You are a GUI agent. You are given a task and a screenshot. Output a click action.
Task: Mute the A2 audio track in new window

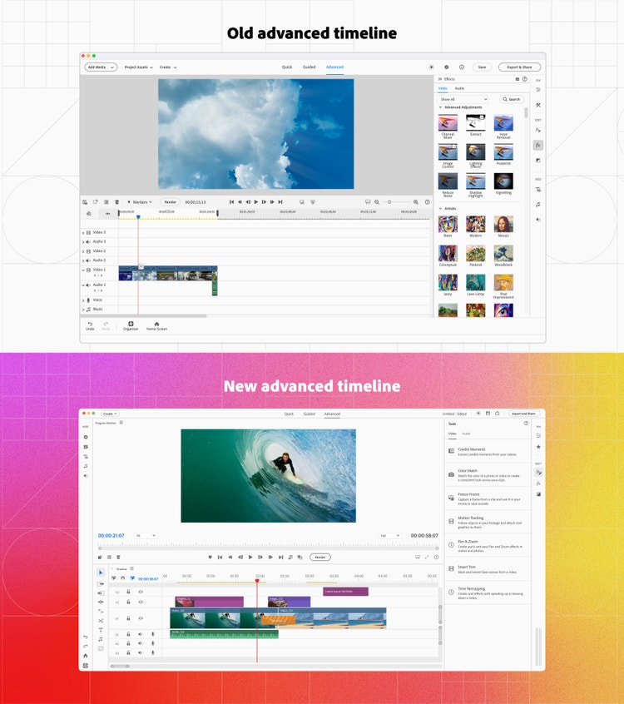(x=140, y=643)
